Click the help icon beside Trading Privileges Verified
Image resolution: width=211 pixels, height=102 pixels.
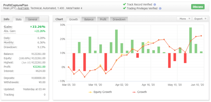coord(160,8)
